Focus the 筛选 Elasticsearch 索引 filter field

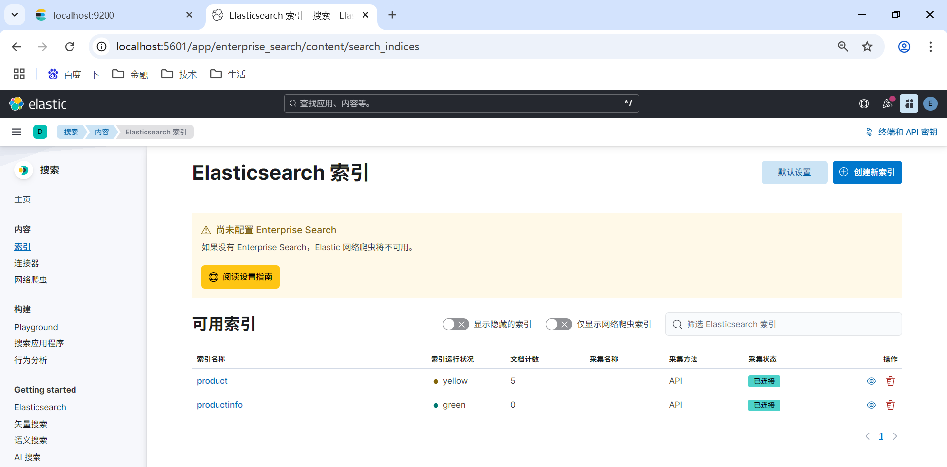[783, 324]
